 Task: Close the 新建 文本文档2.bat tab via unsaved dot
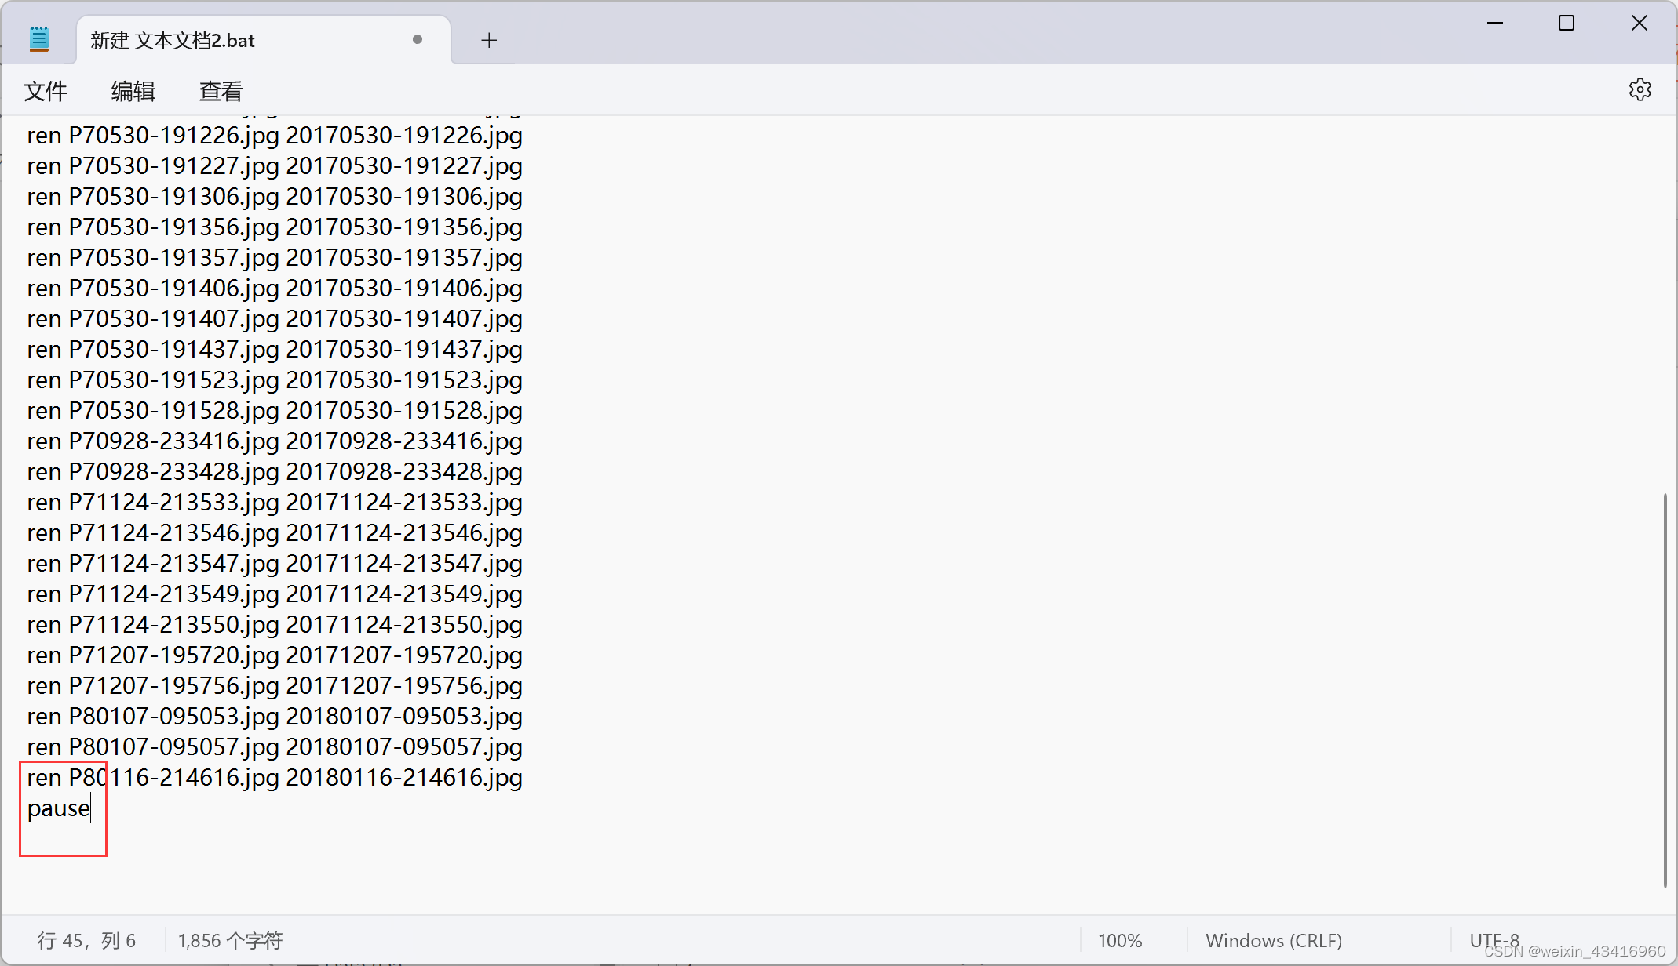pyautogui.click(x=418, y=39)
